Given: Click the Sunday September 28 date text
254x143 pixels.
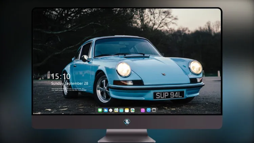Looking at the screenshot, I should tap(70, 83).
